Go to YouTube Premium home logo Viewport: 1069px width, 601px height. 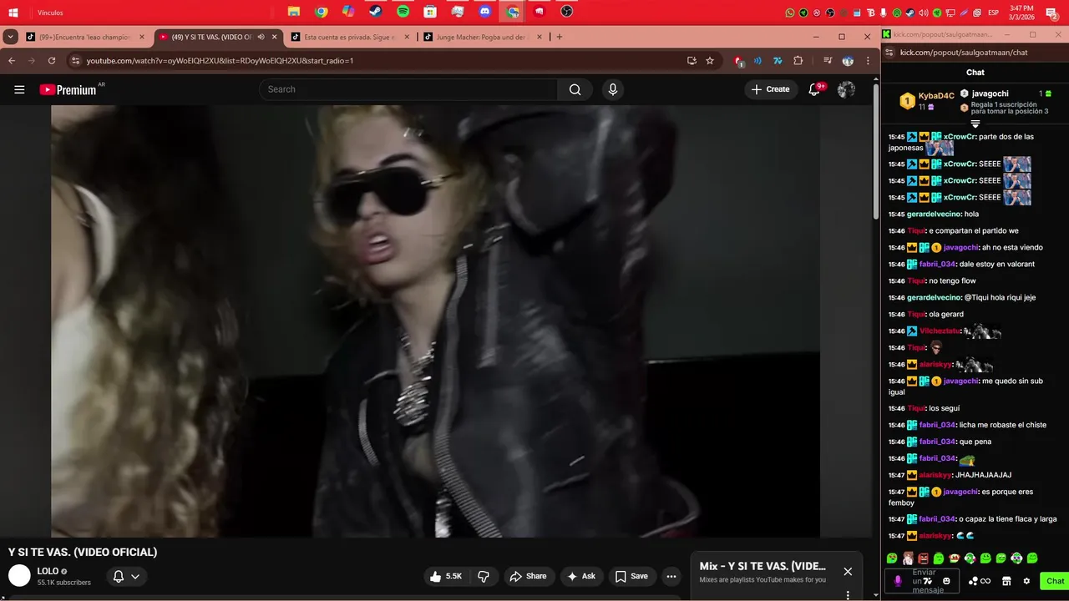68,89
